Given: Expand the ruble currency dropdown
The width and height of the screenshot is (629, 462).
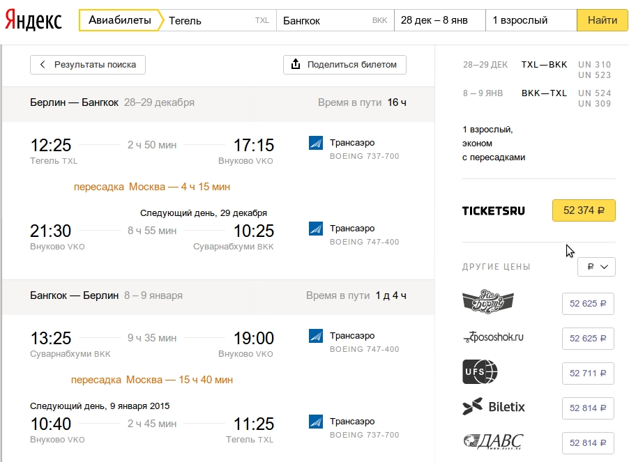Looking at the screenshot, I should [596, 266].
